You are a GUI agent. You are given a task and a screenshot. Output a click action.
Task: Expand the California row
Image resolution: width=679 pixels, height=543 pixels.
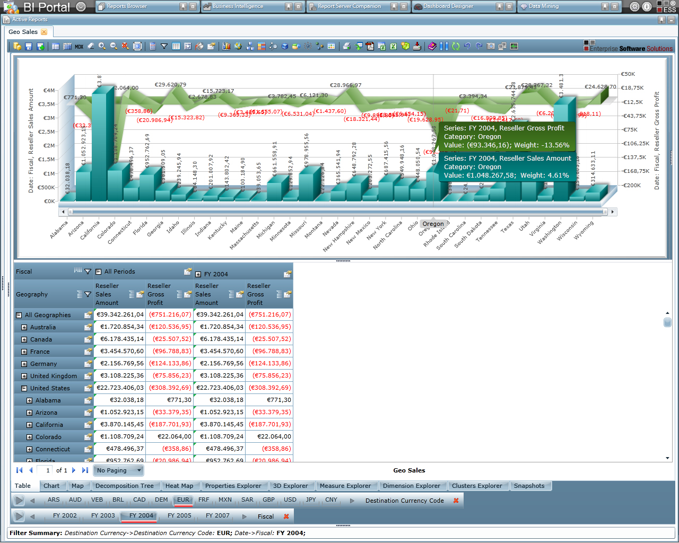(30, 425)
